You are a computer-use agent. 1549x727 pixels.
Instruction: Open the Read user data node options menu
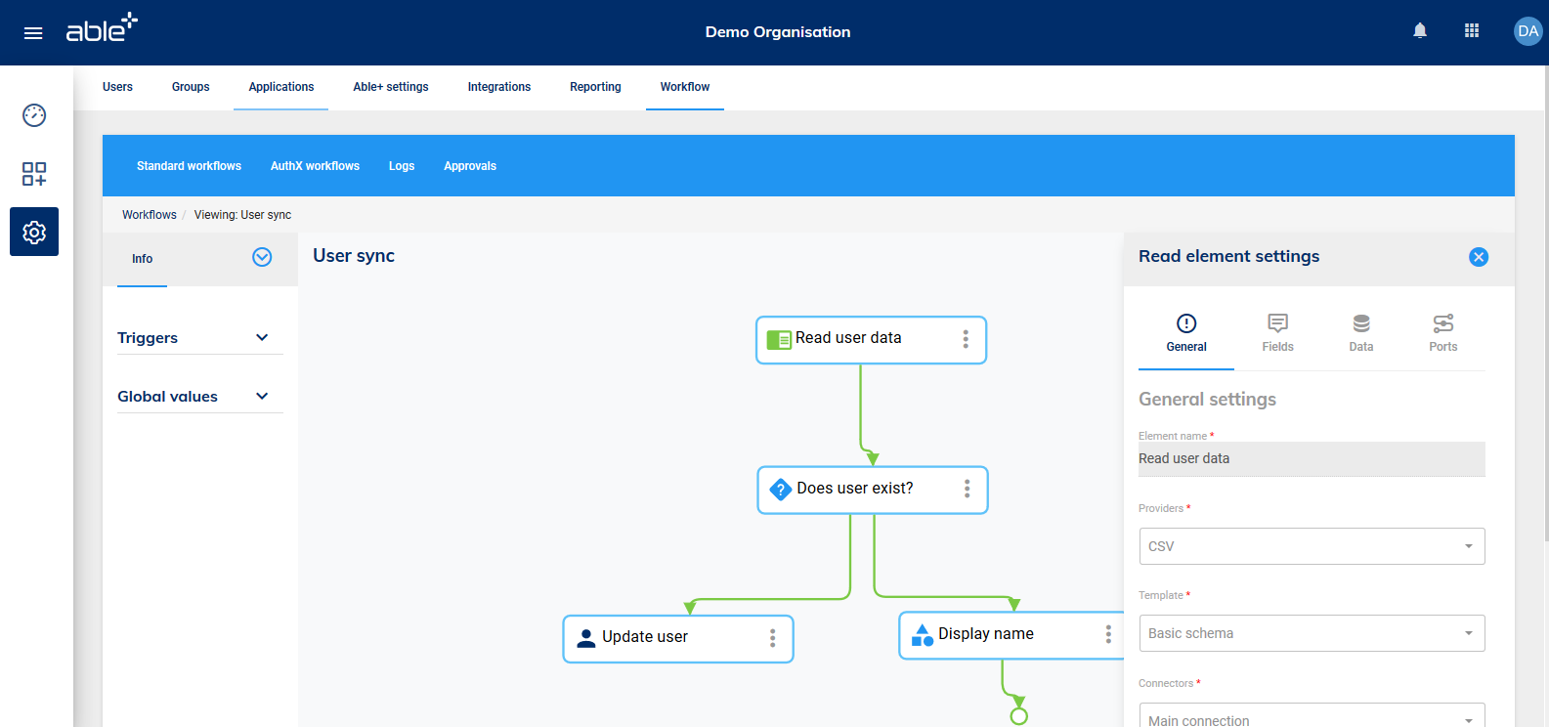point(966,339)
